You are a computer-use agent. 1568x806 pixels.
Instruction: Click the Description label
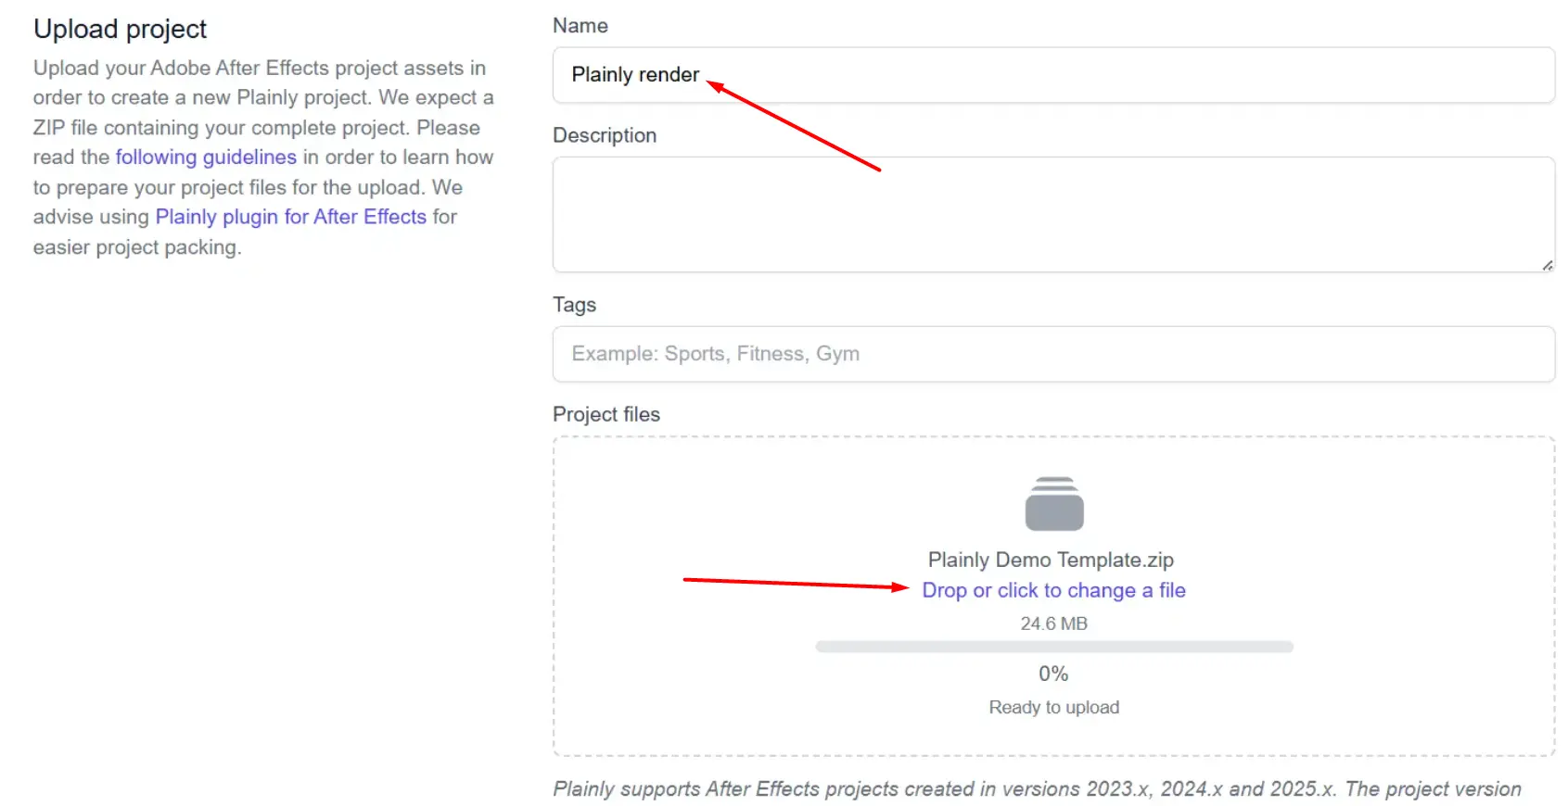pyautogui.click(x=605, y=135)
